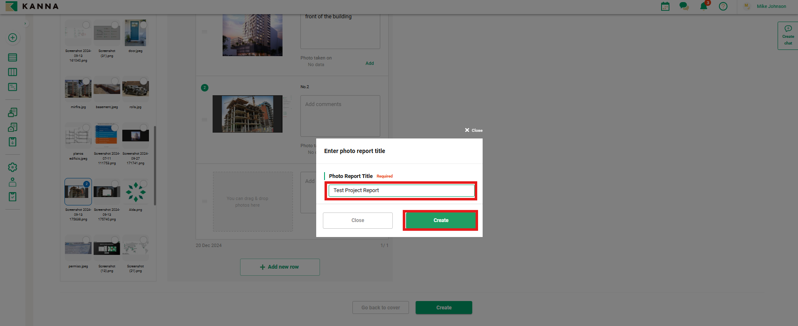Click the Create chat button

(x=788, y=36)
